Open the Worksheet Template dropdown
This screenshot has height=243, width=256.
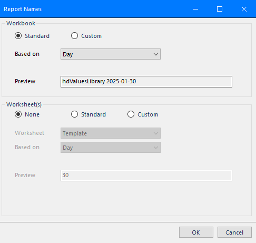tap(111, 133)
